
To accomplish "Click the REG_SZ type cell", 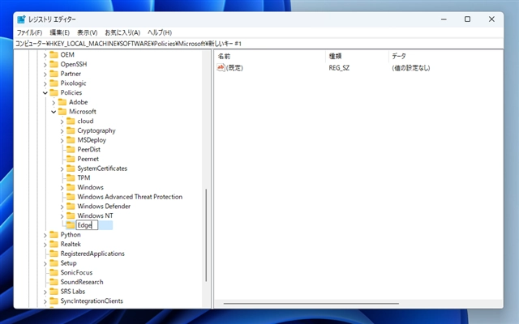I will click(339, 68).
